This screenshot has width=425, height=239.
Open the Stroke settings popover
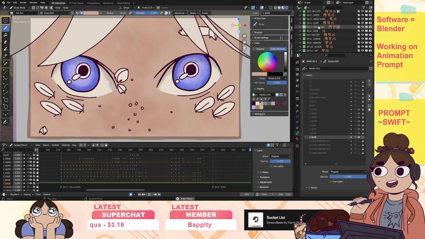tap(194, 13)
